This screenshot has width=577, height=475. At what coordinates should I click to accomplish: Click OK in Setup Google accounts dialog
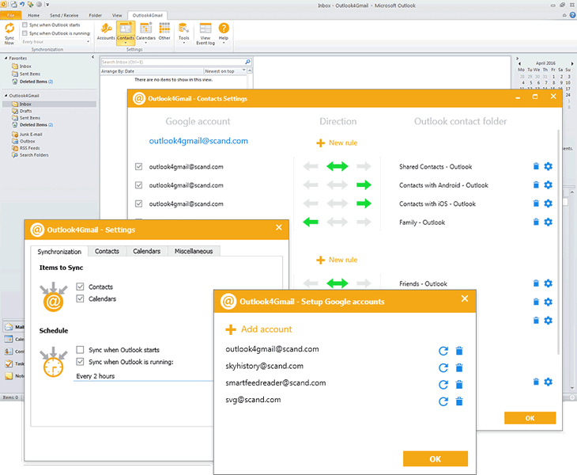coord(436,459)
